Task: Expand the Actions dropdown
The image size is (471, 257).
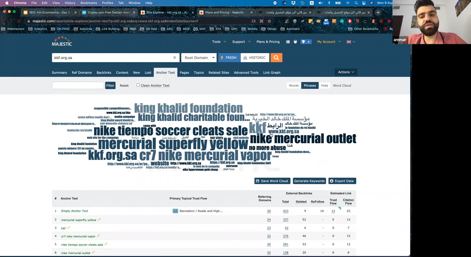Action: pyautogui.click(x=346, y=72)
